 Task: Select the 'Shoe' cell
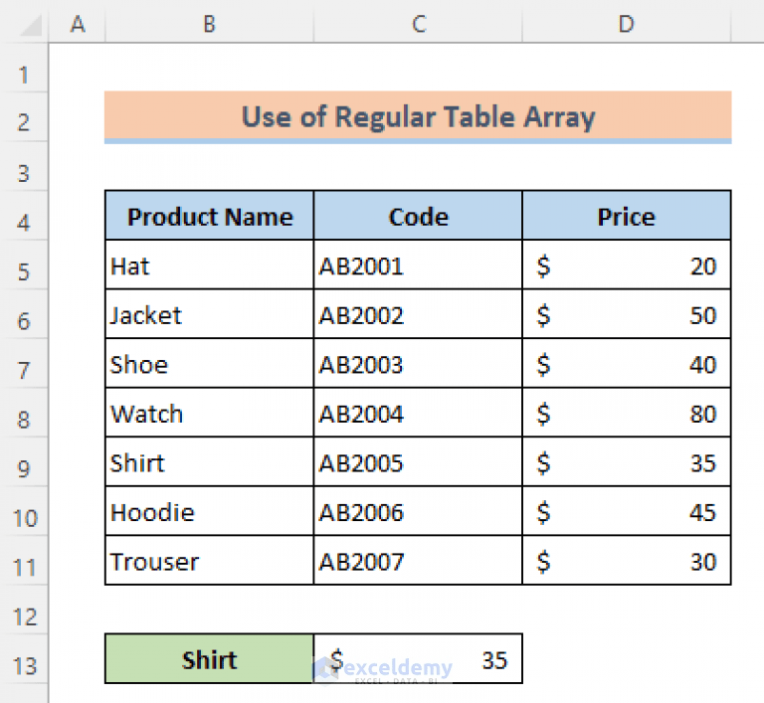tap(210, 364)
